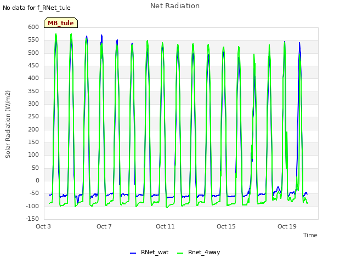Click the 100 y-axis tick label

[33, 155]
